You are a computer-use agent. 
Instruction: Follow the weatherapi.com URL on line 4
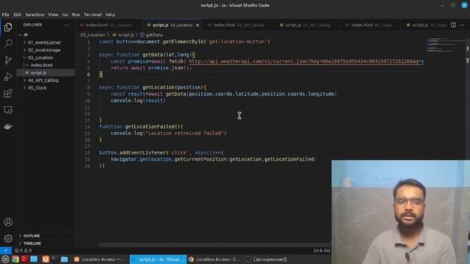click(306, 62)
